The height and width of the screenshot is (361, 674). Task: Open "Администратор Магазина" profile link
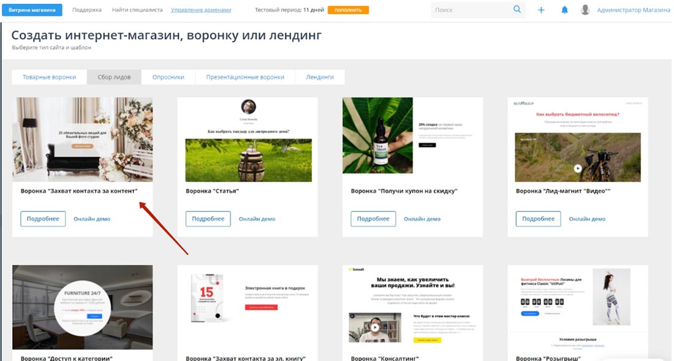(x=633, y=10)
